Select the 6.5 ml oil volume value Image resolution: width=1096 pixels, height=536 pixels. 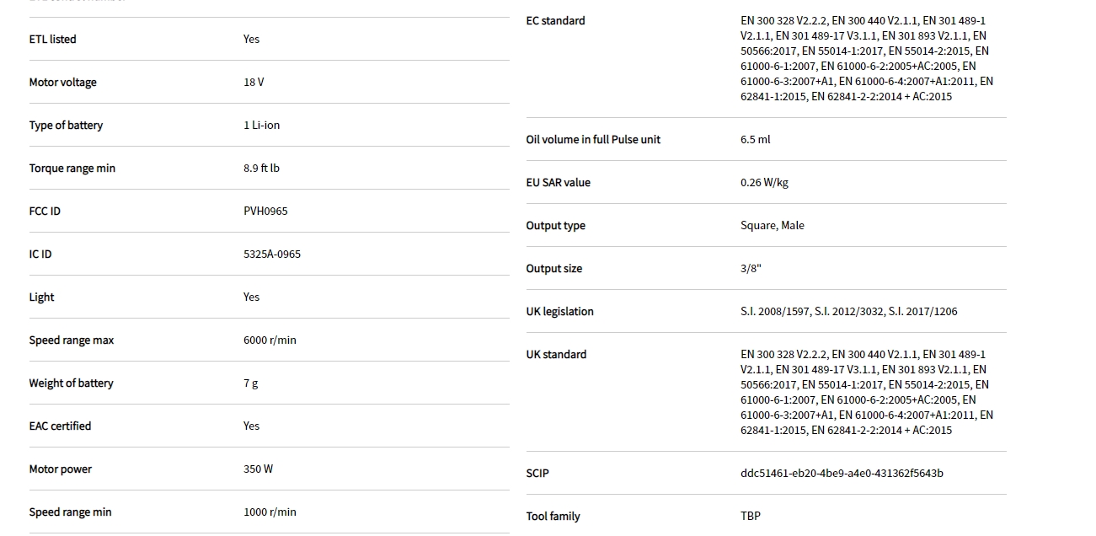(x=755, y=140)
